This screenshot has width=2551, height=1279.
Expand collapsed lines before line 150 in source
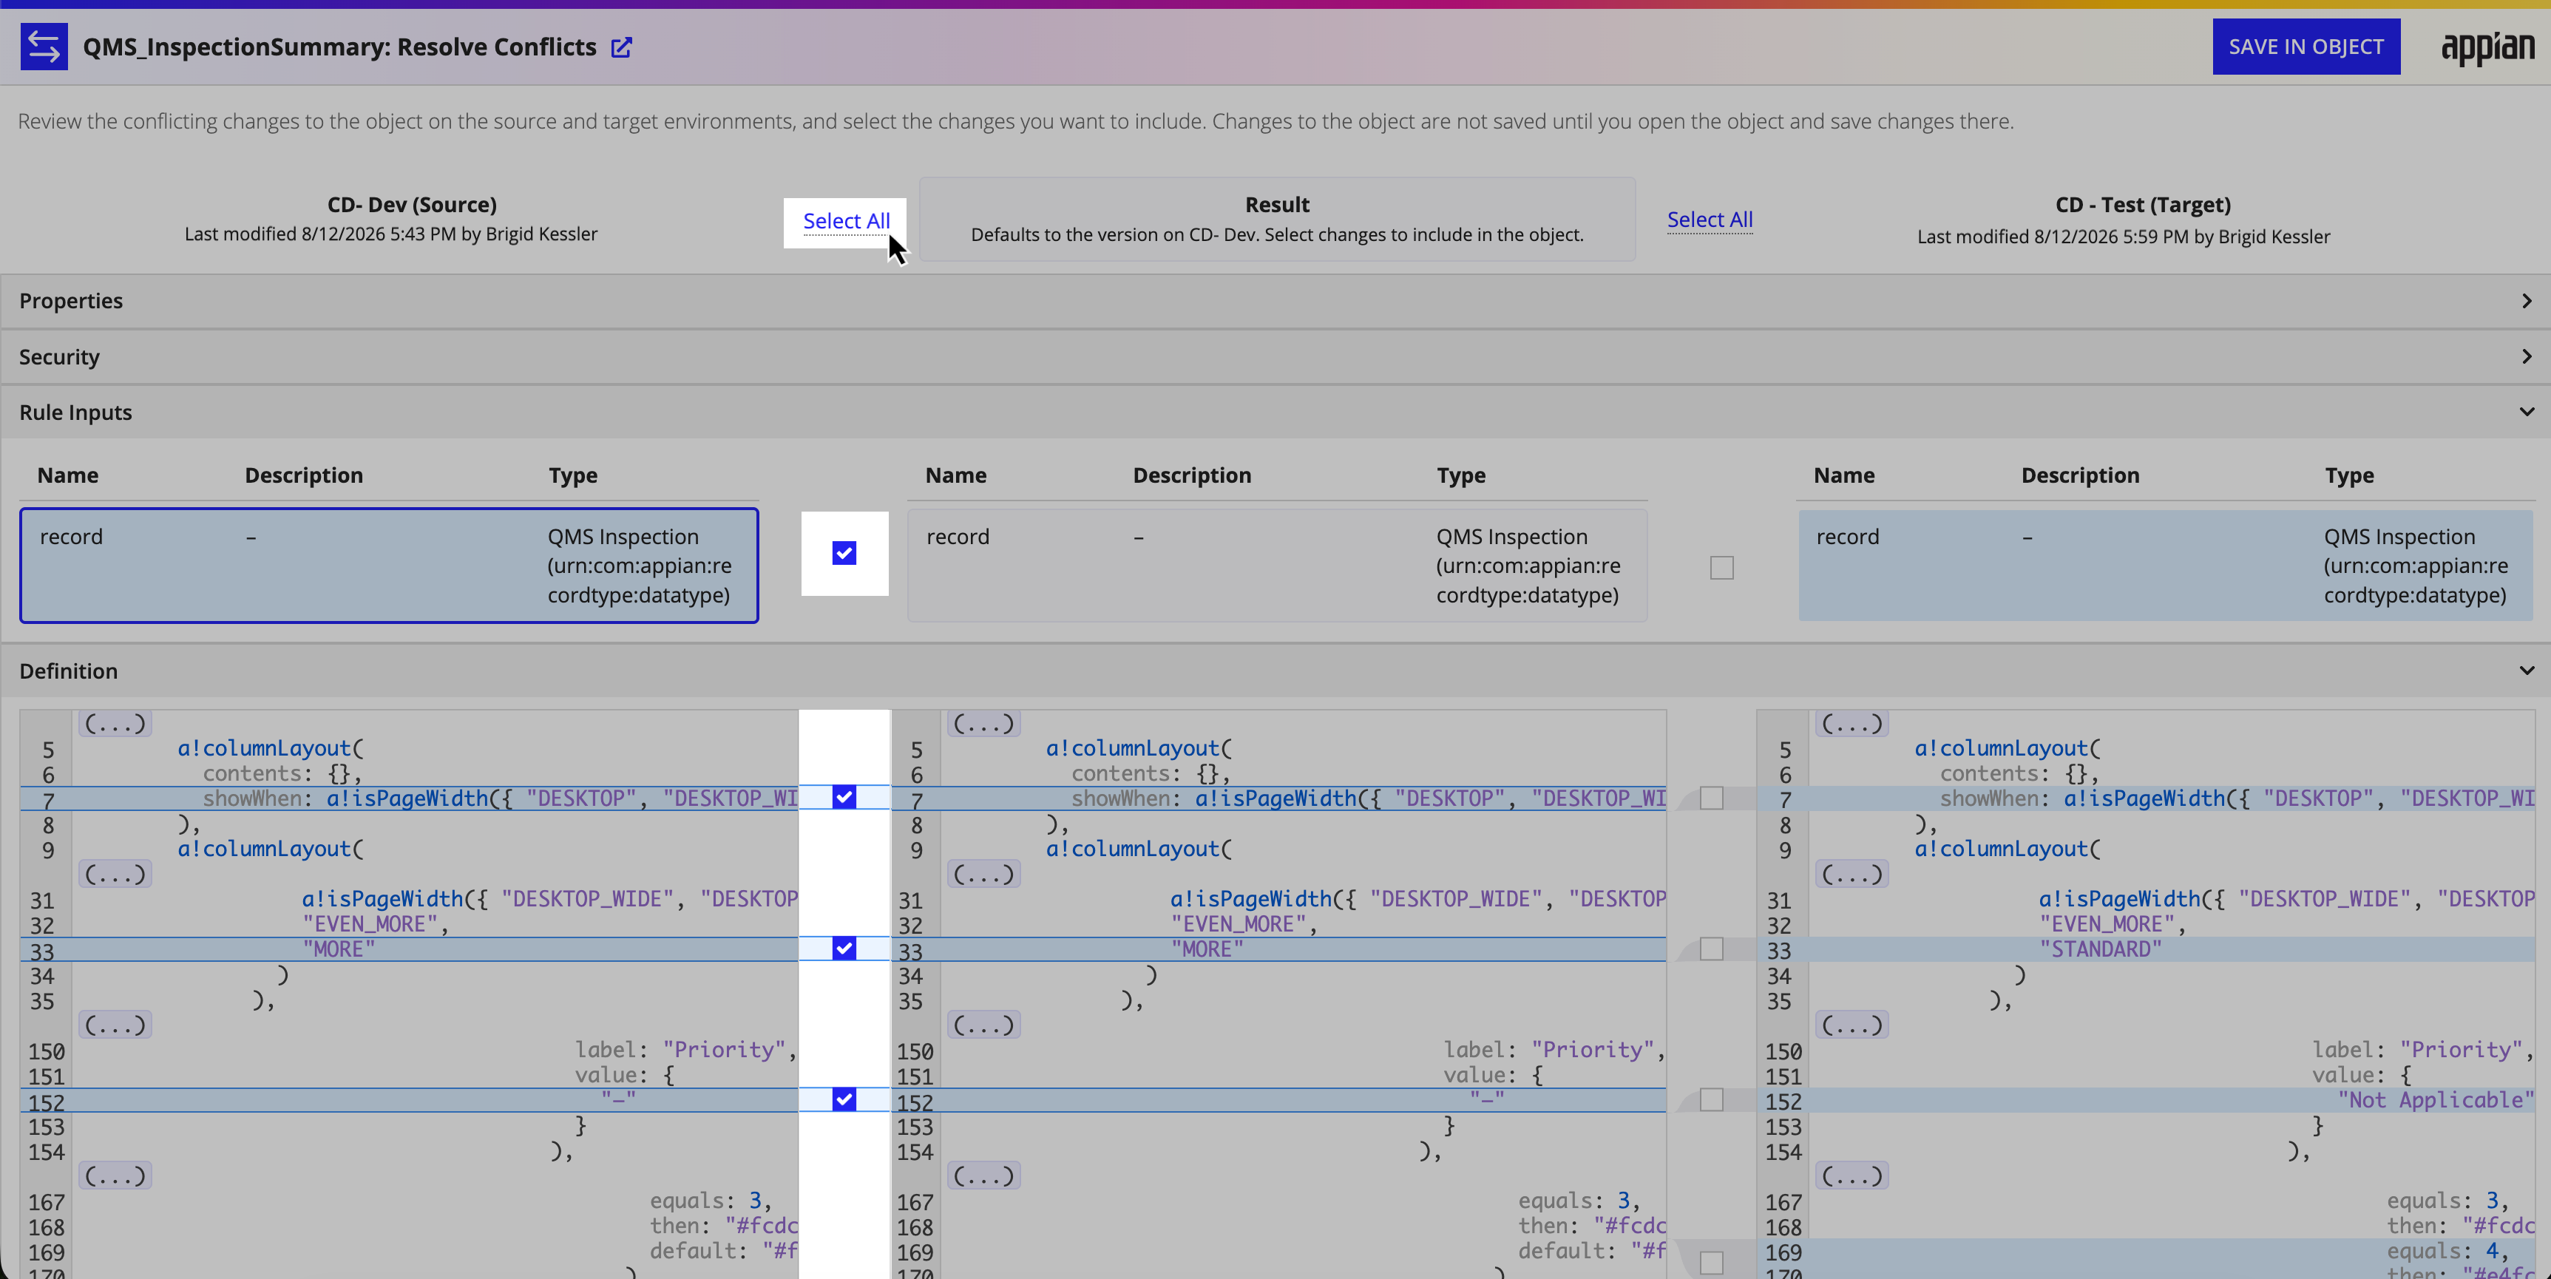coord(115,1025)
